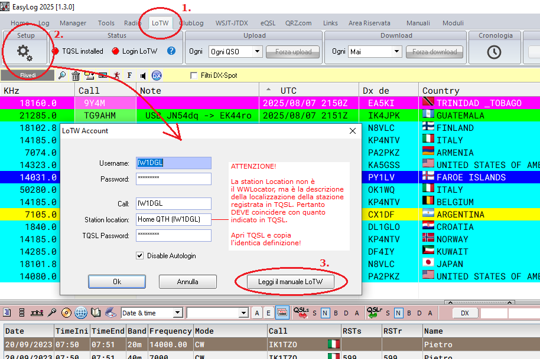Click the EasyLog app icon in title bar
Screen dimensions: 540x359
pos(5,6)
